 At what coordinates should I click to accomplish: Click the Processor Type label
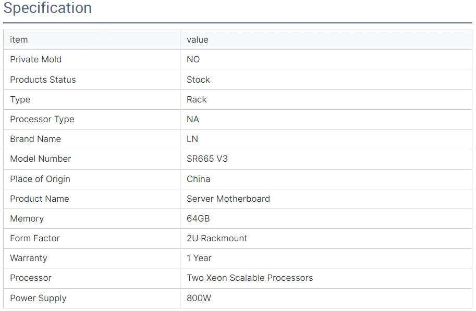(42, 119)
